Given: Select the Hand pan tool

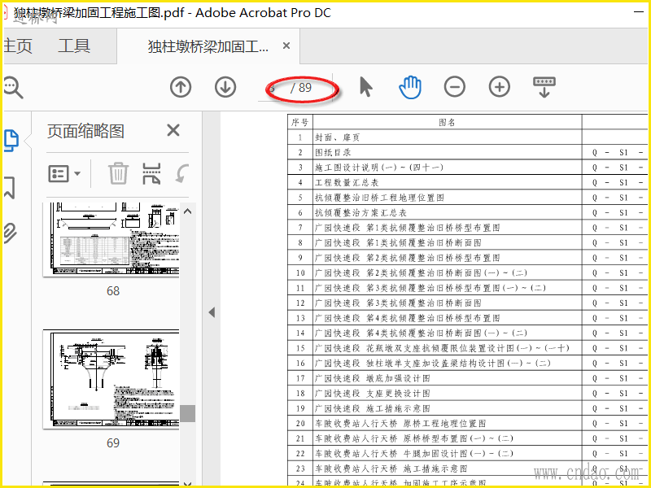Looking at the screenshot, I should coord(410,87).
